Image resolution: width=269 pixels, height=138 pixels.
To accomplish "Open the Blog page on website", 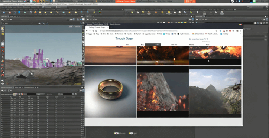I will pos(142,45).
